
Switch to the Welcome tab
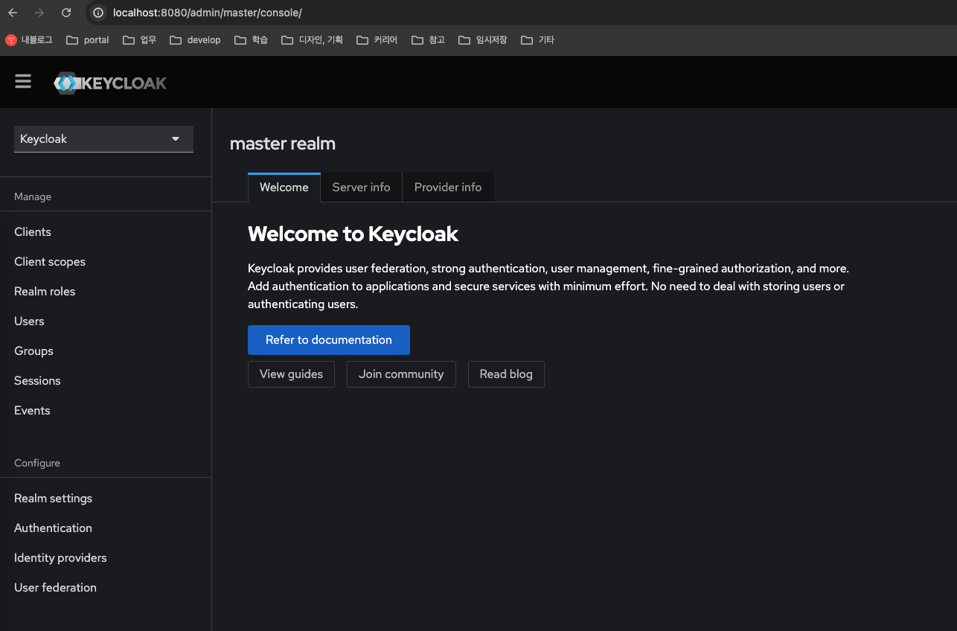(x=284, y=188)
